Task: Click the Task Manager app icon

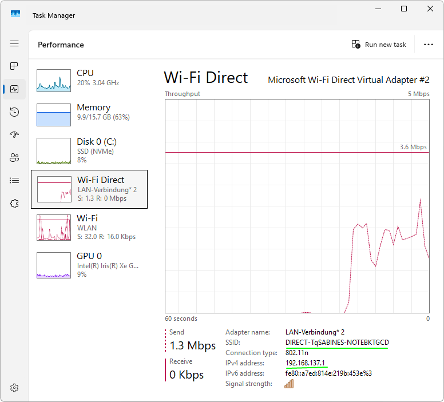Action: (15, 14)
